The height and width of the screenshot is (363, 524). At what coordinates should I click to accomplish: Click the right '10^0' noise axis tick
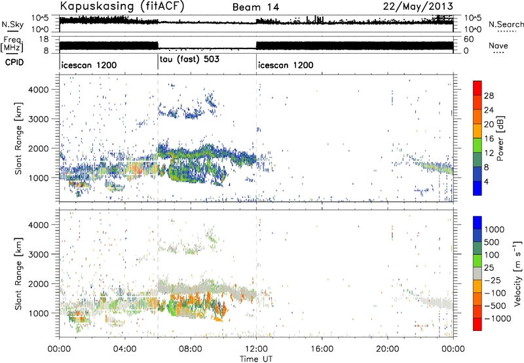click(x=472, y=29)
